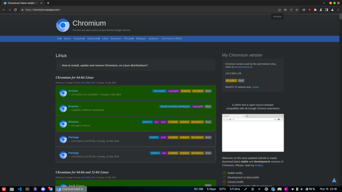Open the Chrome Labs flask icon
342x192 pixels.
pos(321,10)
